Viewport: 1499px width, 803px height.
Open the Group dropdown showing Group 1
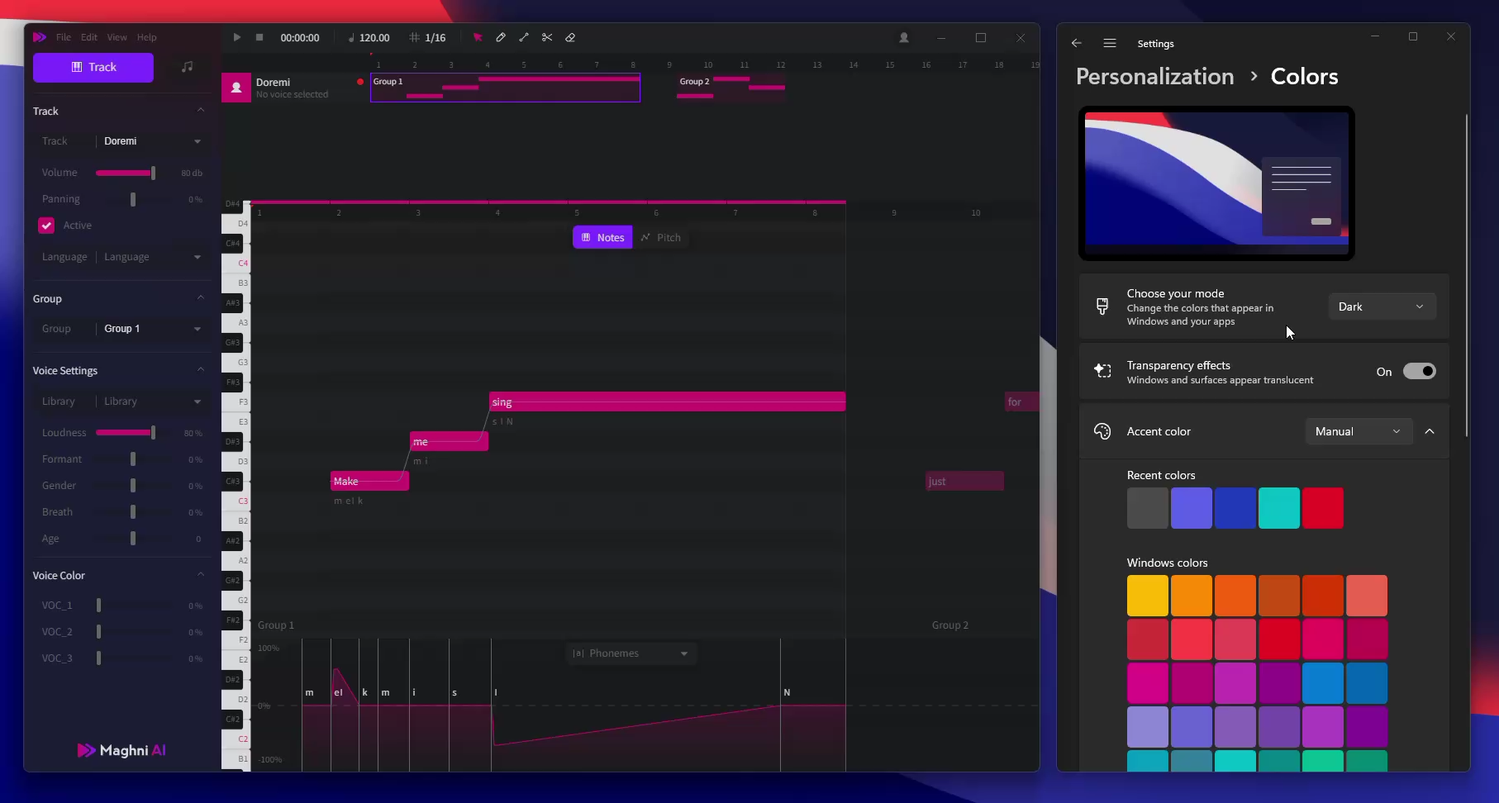[x=151, y=329]
